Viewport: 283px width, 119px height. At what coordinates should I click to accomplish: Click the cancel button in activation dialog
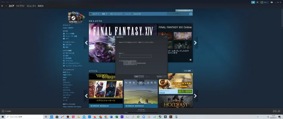pyautogui.click(x=162, y=76)
